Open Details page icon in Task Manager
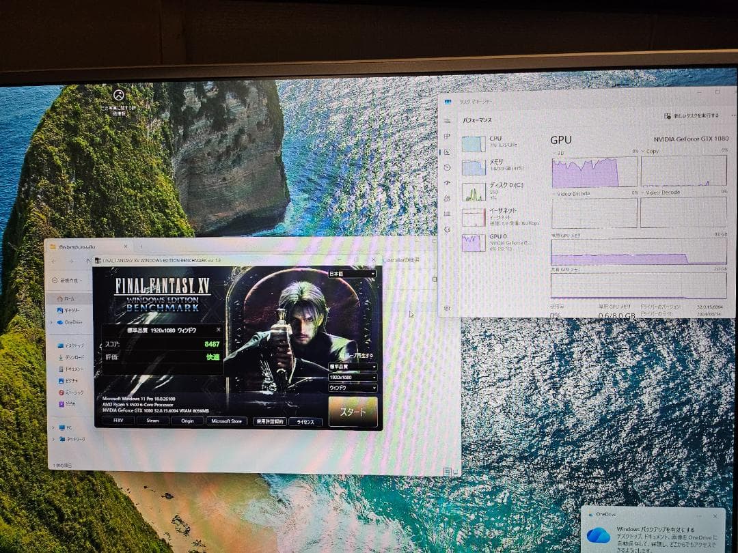The width and height of the screenshot is (738, 553). (x=447, y=214)
